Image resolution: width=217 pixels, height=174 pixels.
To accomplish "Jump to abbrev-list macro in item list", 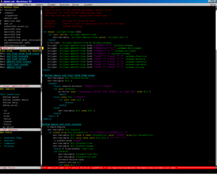I will pos(14,67).
